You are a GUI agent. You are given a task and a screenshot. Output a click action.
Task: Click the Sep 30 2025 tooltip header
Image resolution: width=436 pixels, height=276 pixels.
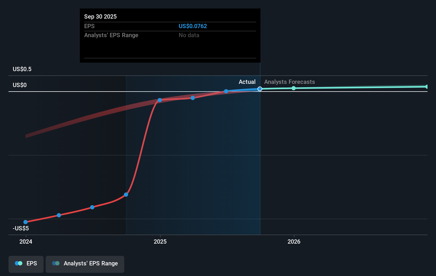100,17
